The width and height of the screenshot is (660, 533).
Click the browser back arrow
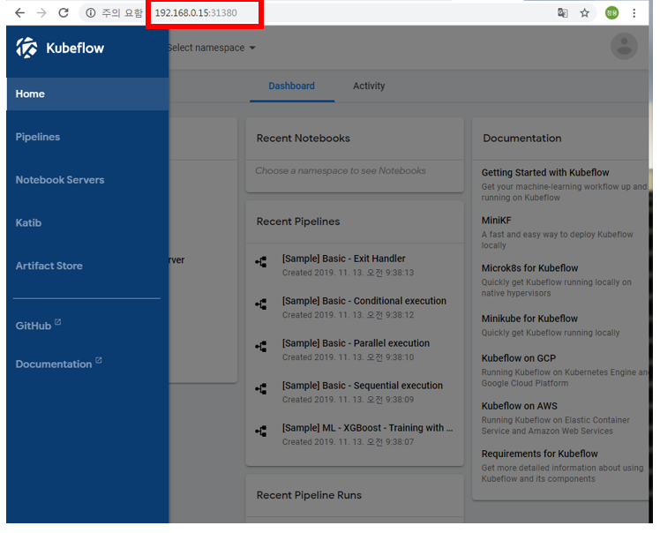(19, 13)
